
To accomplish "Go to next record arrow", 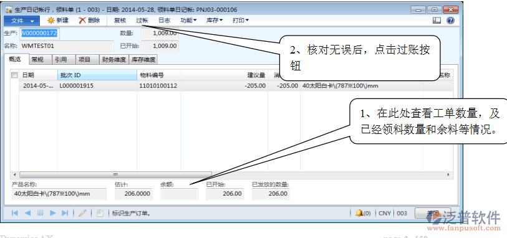I will [x=53, y=213].
